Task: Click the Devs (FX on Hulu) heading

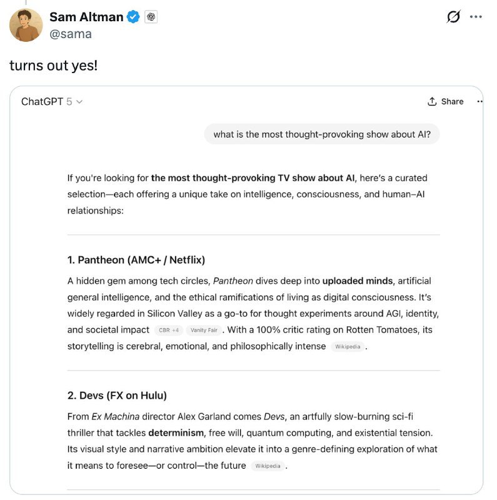Action: (117, 395)
